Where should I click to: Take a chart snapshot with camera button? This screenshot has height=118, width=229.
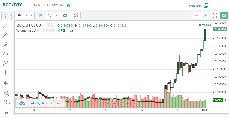pyautogui.click(x=224, y=15)
